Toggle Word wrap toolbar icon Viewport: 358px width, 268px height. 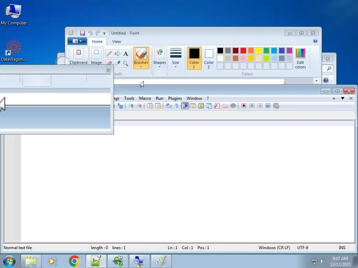pos(169,106)
